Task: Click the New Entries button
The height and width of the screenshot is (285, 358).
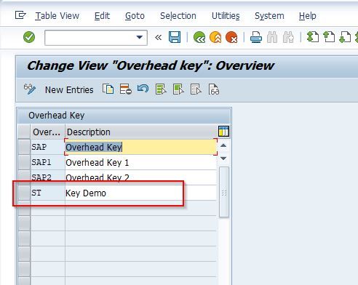Action: coord(69,90)
